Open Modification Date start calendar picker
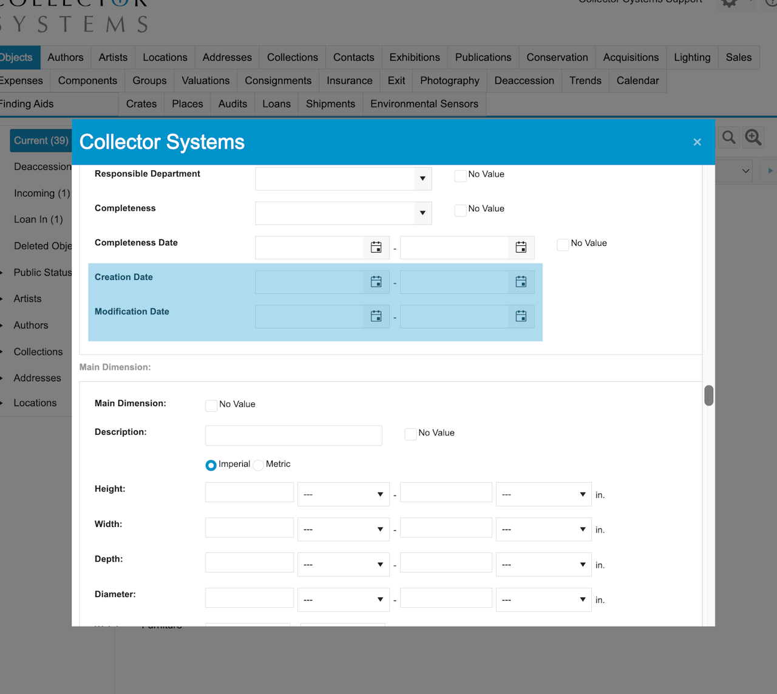 [376, 316]
